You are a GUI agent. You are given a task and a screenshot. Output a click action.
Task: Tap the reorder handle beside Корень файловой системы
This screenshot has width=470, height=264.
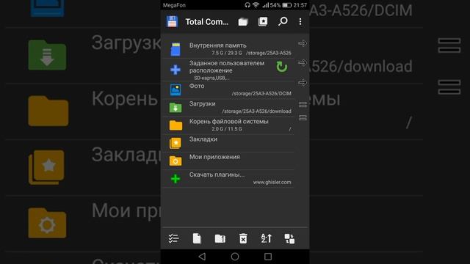pos(303,117)
